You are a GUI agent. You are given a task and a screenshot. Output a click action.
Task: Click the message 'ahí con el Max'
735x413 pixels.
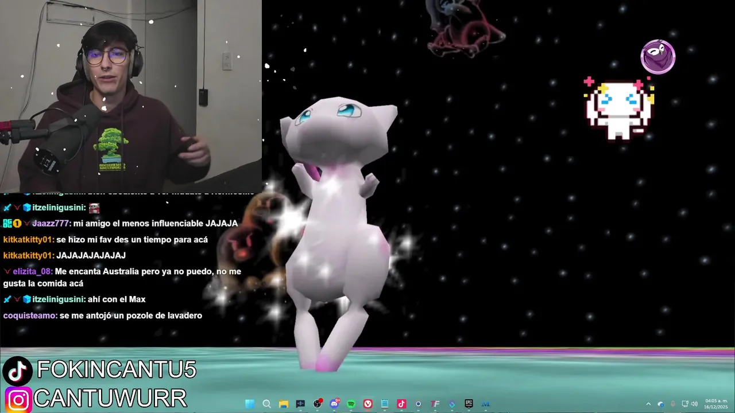117,299
